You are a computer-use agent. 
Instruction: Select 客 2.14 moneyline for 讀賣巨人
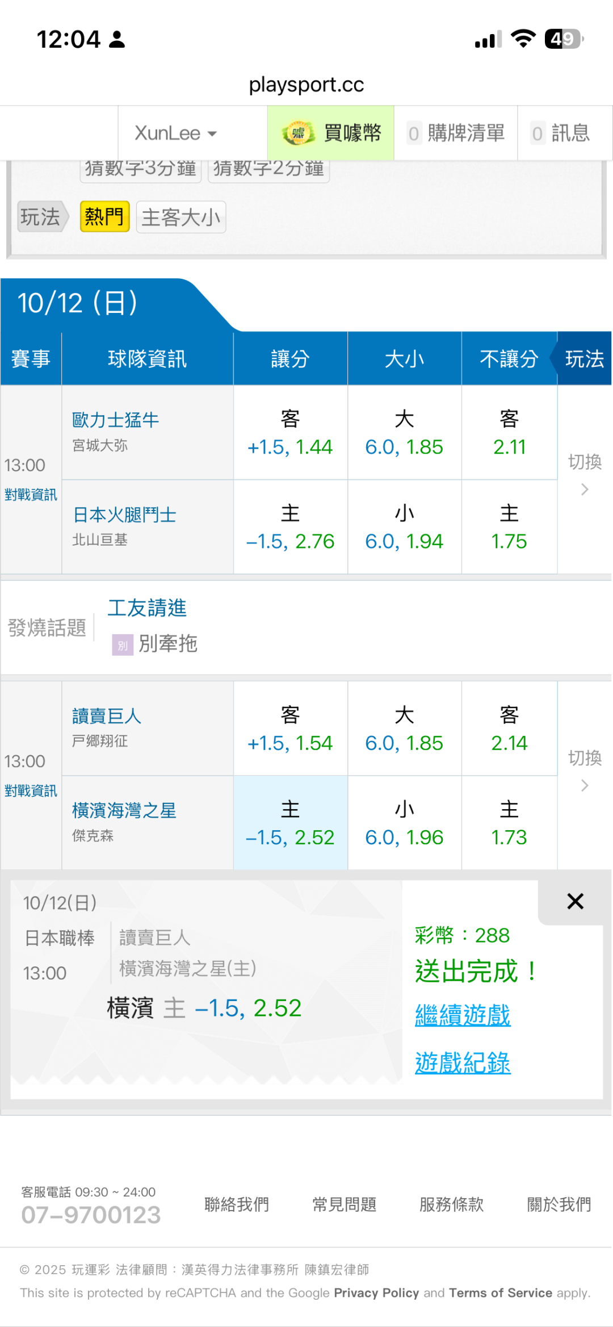coord(509,729)
